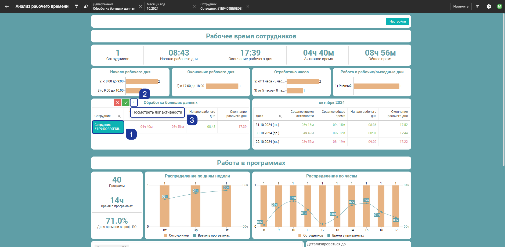Click the hour 15 bar in hourly chart

366,206
